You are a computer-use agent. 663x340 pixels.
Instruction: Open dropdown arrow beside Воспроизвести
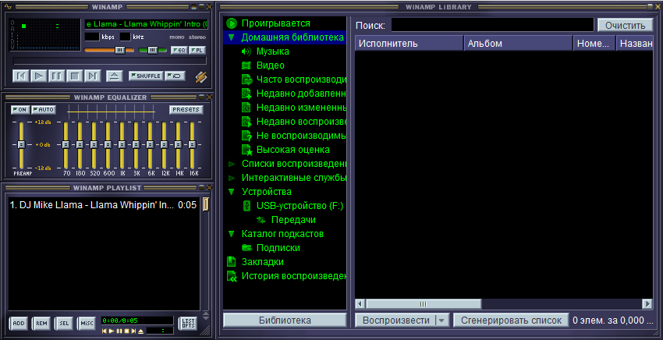click(x=441, y=321)
